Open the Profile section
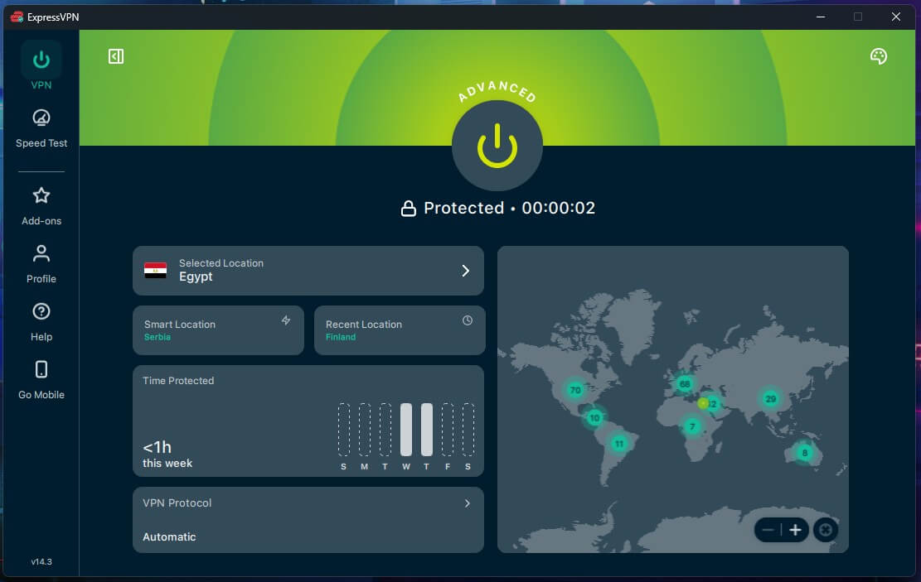 coord(41,264)
